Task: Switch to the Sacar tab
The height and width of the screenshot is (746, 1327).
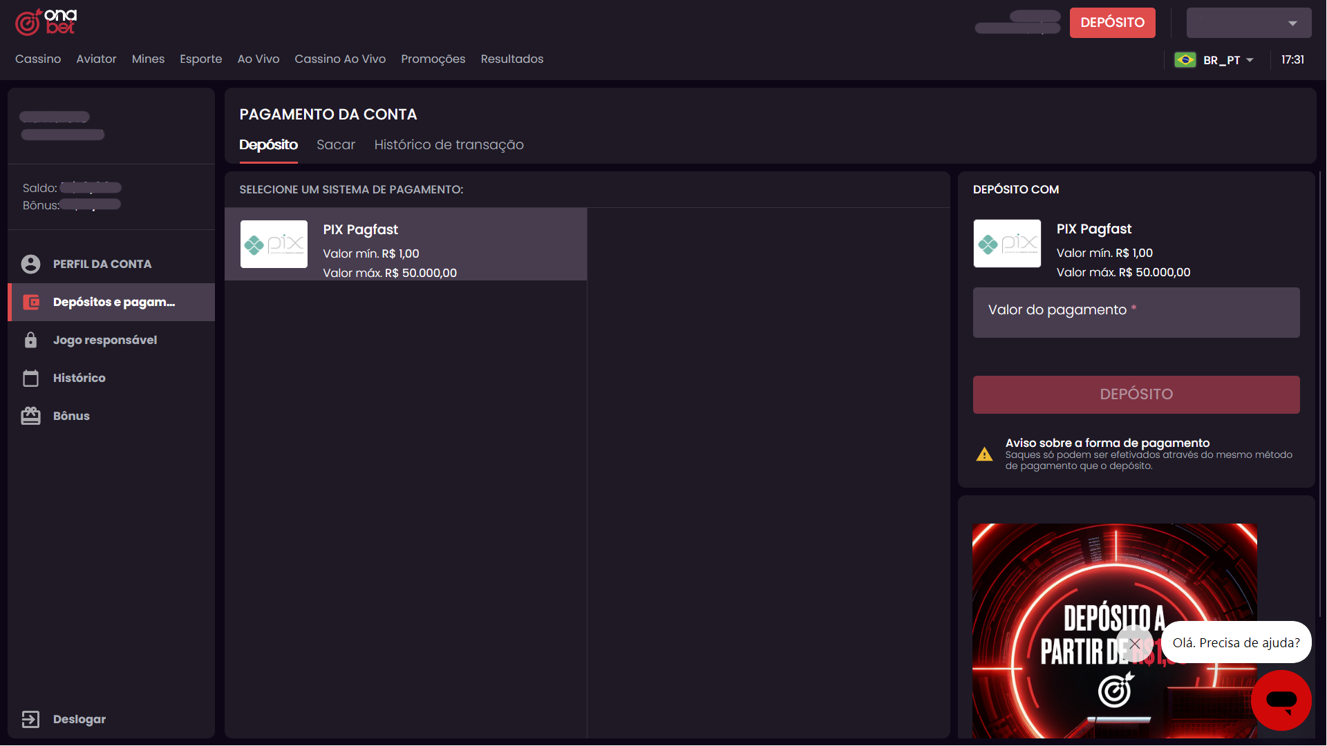Action: tap(335, 145)
